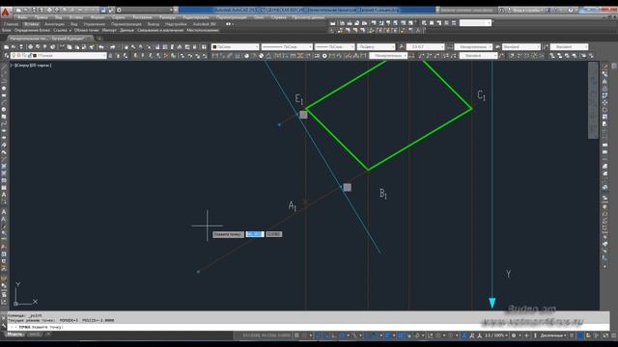Open the 1:1/100% annotation scale dropdown
Screen dimensions: 618x347
[x=495, y=335]
